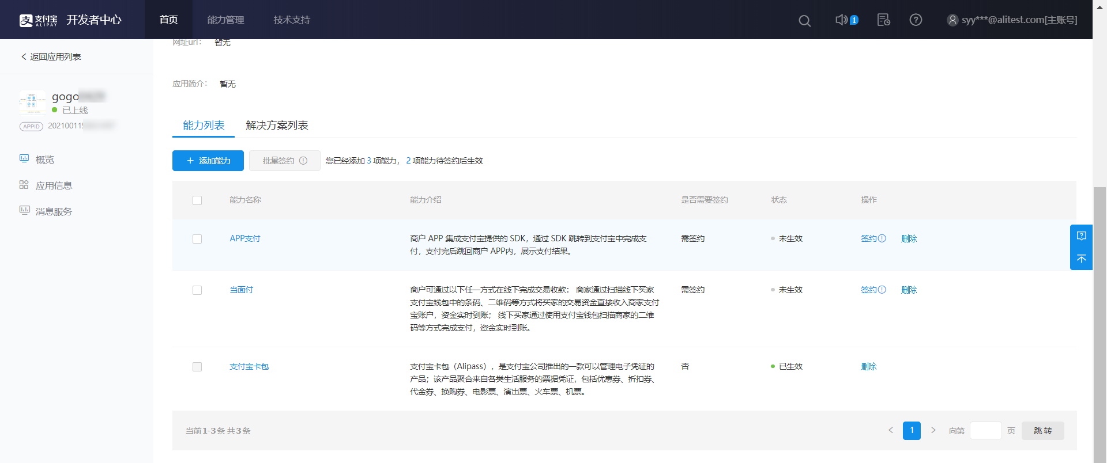Open the 支付宝卡包 capability link

click(249, 366)
